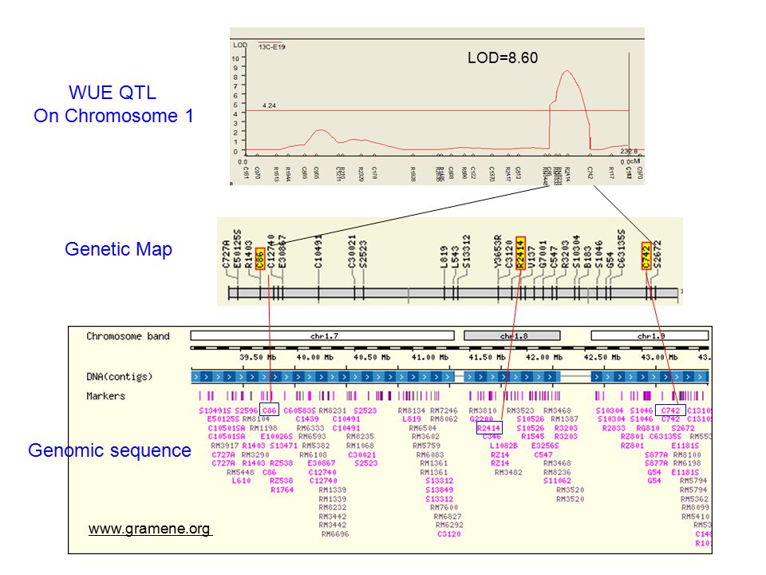The image size is (766, 575).
Task: Click marker RG810 in genomic sequence
Action: point(648,428)
